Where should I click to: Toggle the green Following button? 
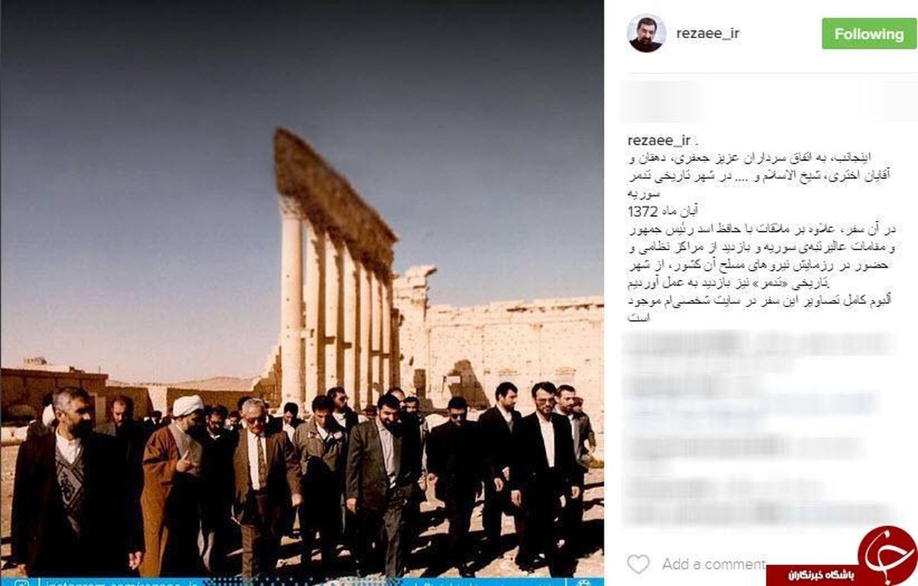coord(869,34)
